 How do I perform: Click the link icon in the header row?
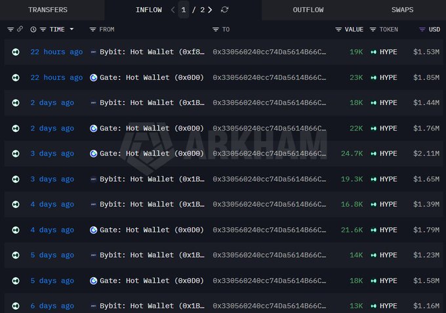coord(20,29)
